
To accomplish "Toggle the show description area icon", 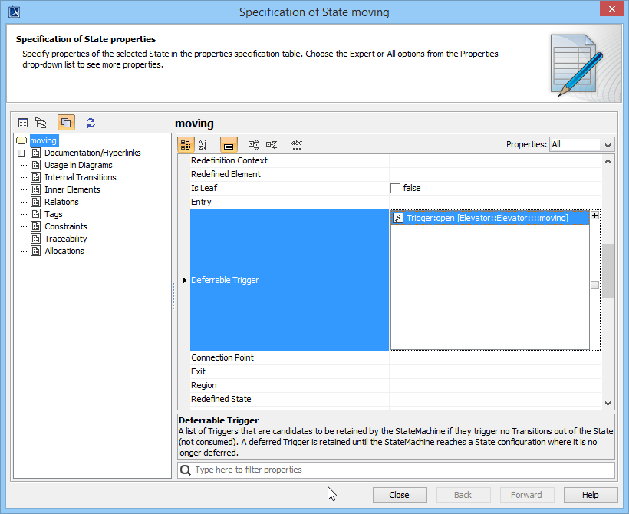I will tap(229, 144).
